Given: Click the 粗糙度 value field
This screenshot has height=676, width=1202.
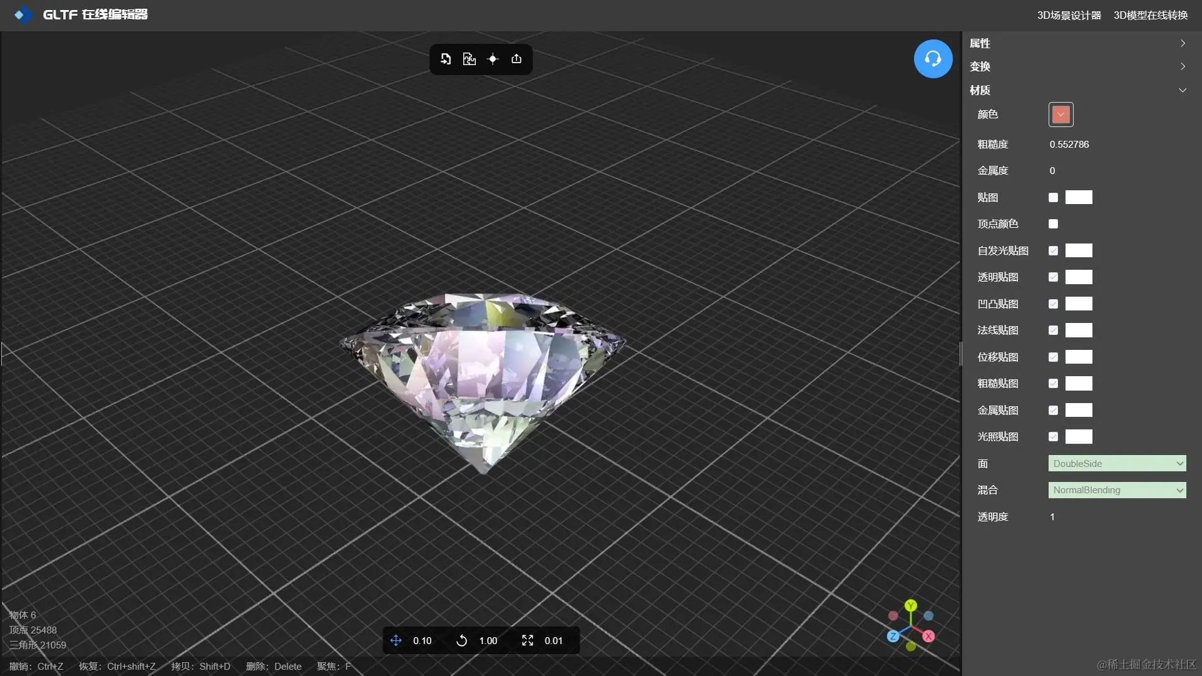Looking at the screenshot, I should click(1069, 145).
